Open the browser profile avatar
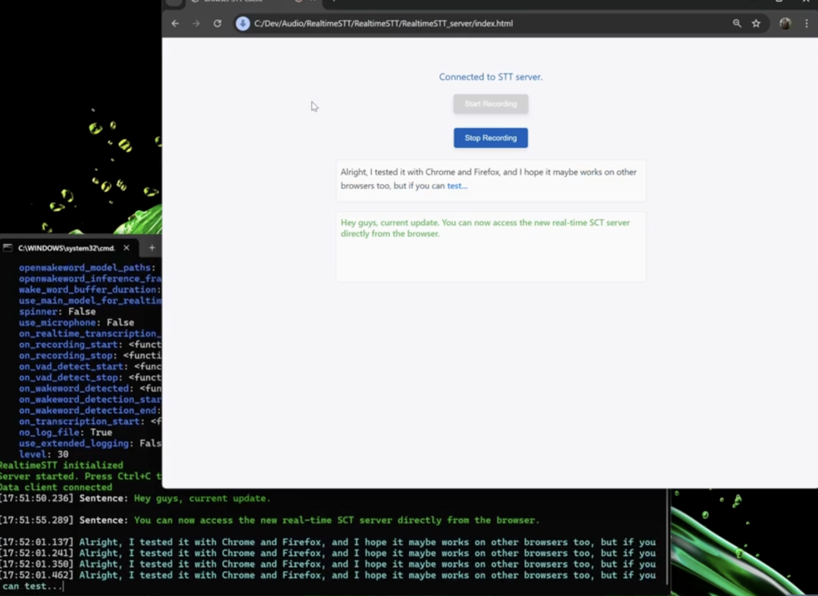Image resolution: width=818 pixels, height=596 pixels. [785, 23]
